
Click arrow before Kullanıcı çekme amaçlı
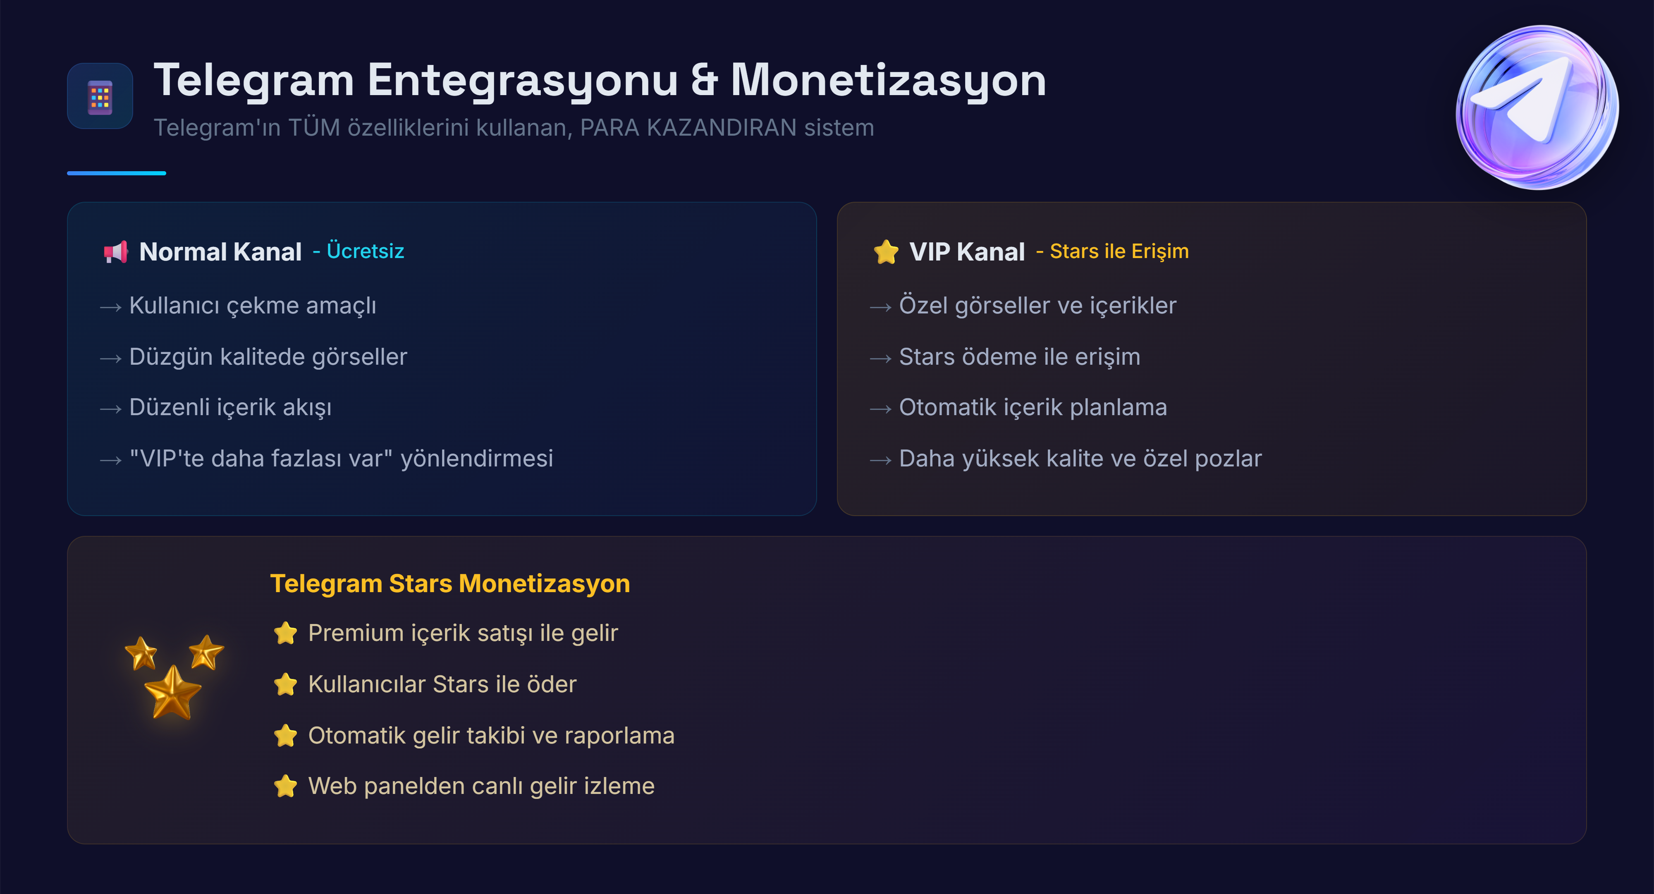pos(110,308)
